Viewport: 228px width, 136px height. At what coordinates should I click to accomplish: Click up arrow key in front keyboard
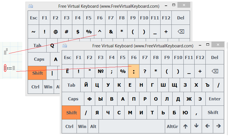tap(185, 126)
